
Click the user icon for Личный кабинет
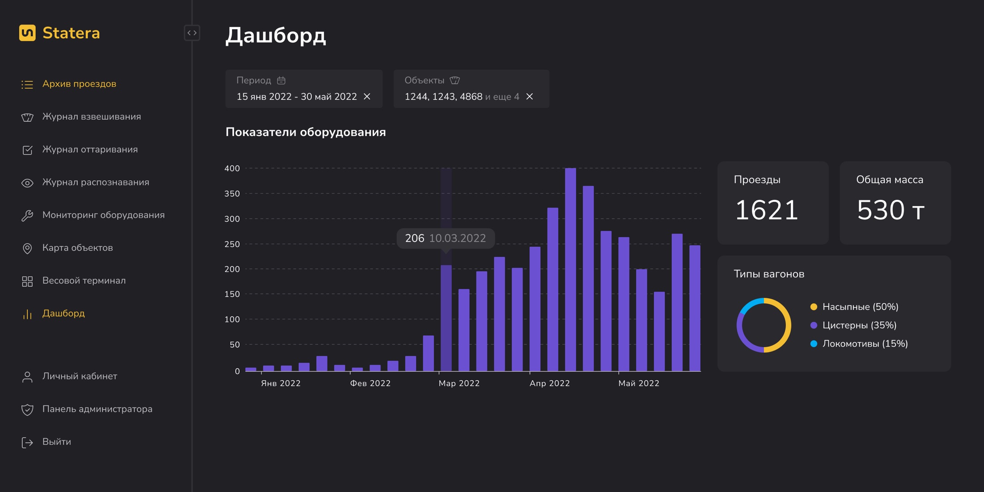pos(27,377)
